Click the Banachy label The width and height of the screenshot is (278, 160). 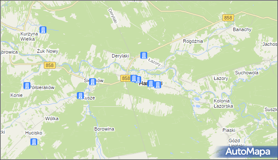tap(242, 29)
